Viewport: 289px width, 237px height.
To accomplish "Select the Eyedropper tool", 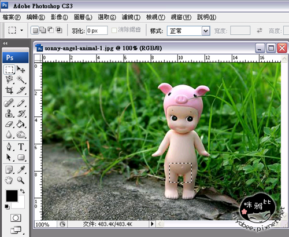I will 21,170.
